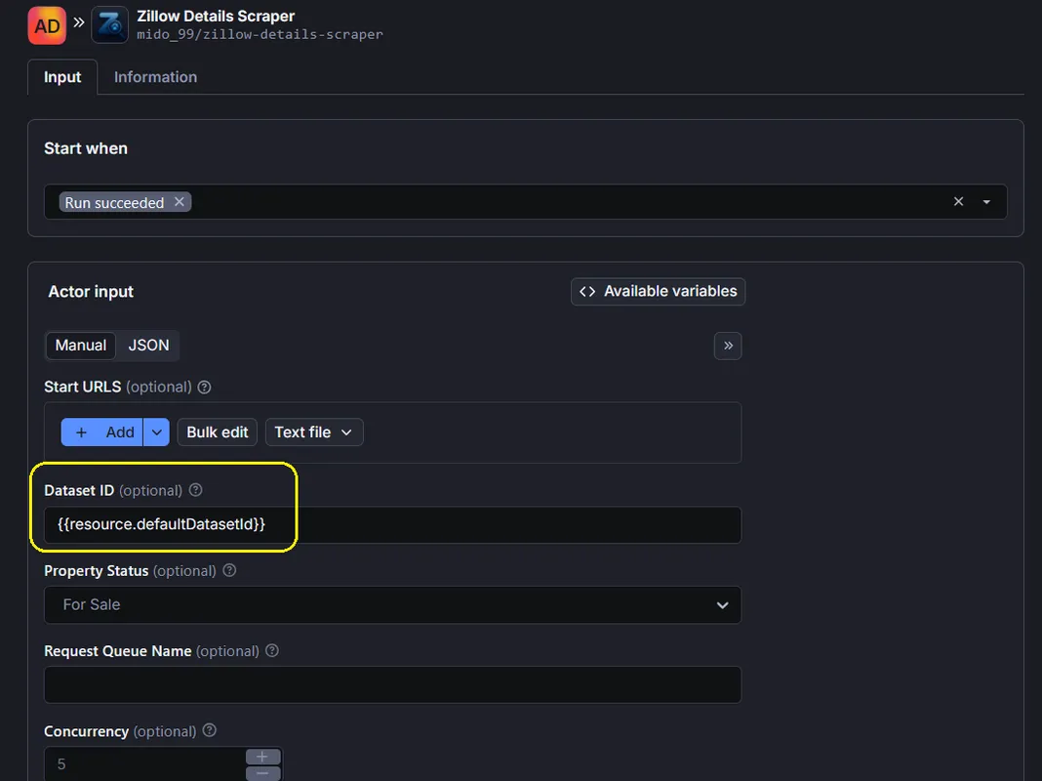Viewport: 1042px width, 781px height.
Task: Remove the Run succeeded tag
Action: (x=180, y=201)
